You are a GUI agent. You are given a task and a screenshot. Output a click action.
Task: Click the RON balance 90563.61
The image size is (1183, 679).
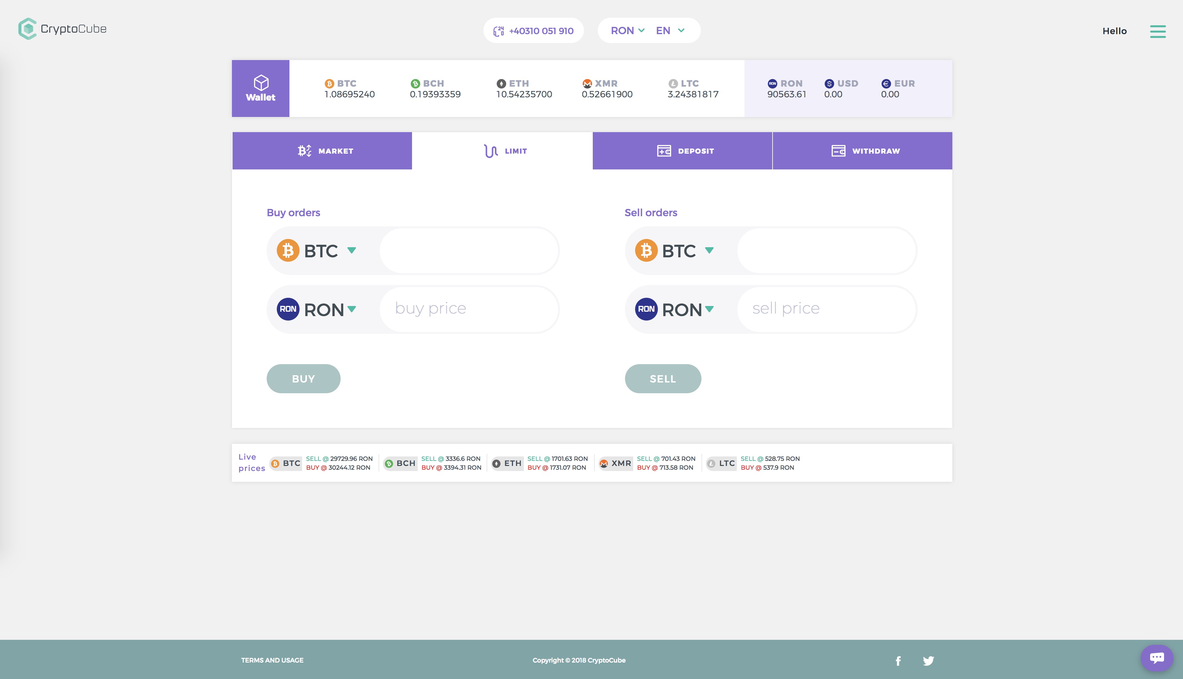[x=787, y=94]
